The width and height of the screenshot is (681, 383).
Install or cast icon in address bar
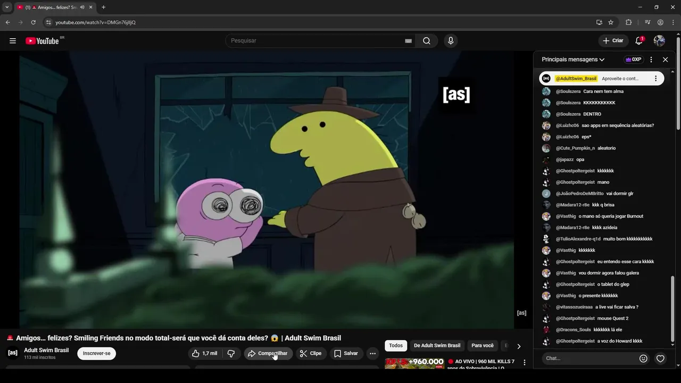(x=599, y=22)
